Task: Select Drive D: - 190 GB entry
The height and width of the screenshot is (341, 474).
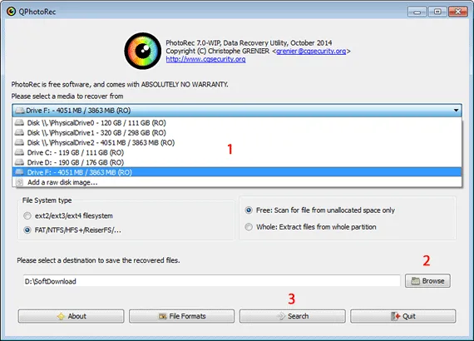Action: 237,163
